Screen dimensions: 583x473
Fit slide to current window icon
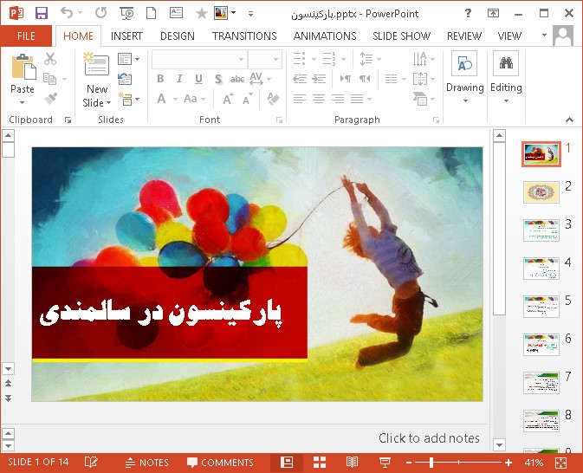click(560, 463)
